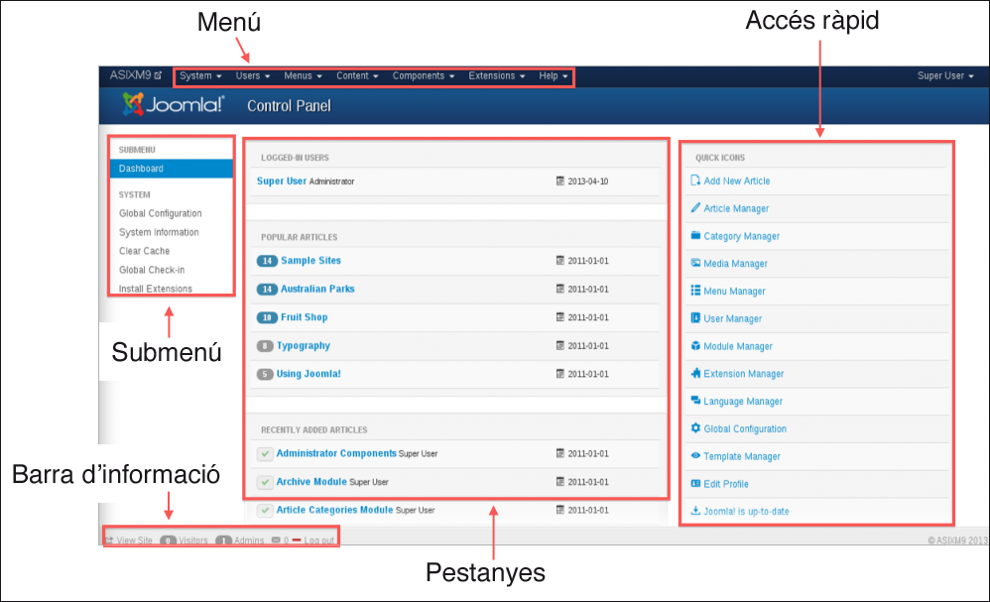Click the View Site arrow icon in status bar
The height and width of the screenshot is (602, 990).
tap(108, 541)
